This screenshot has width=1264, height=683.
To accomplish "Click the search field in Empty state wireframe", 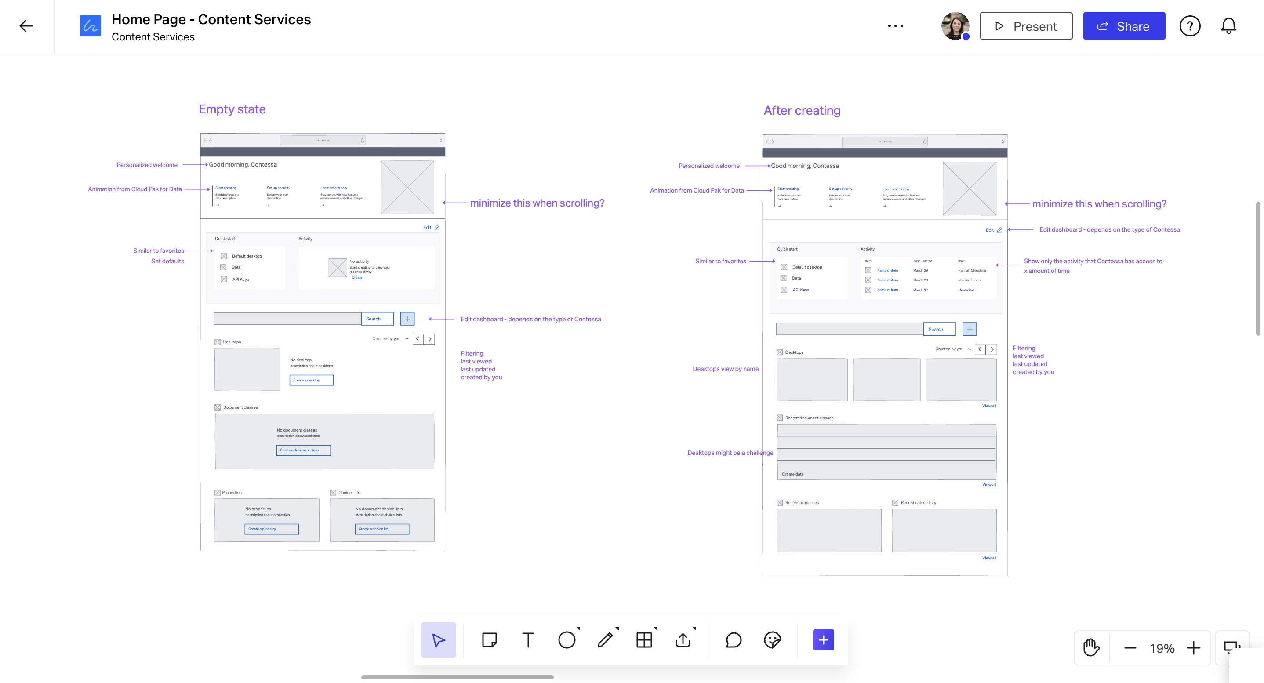I will [x=287, y=319].
